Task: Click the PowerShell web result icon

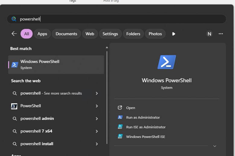Action: pos(14,106)
